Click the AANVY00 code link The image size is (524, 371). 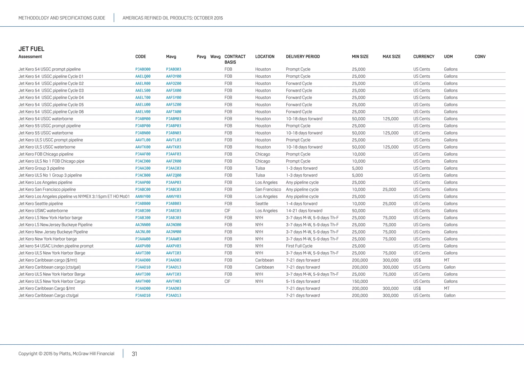point(143,197)
